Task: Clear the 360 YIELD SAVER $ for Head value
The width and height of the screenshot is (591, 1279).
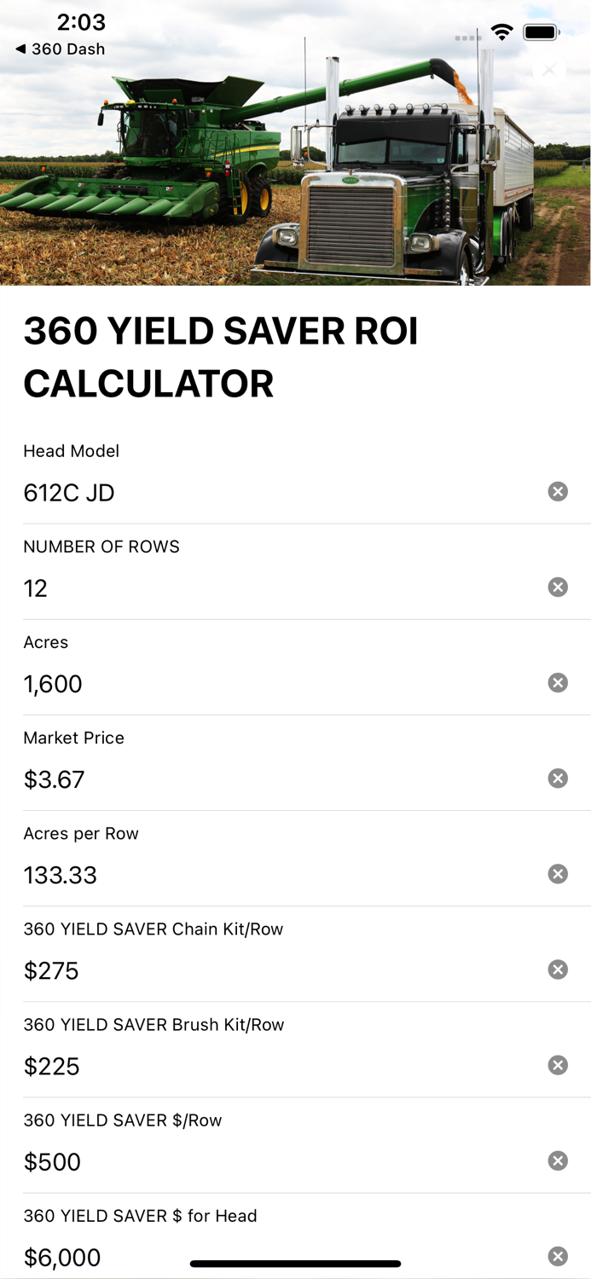Action: pyautogui.click(x=559, y=1256)
